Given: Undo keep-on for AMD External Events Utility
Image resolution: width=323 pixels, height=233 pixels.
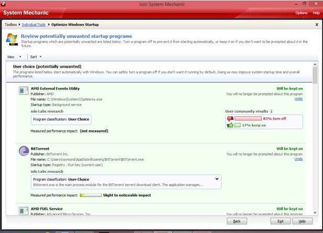Looking at the screenshot, I should (x=299, y=98).
